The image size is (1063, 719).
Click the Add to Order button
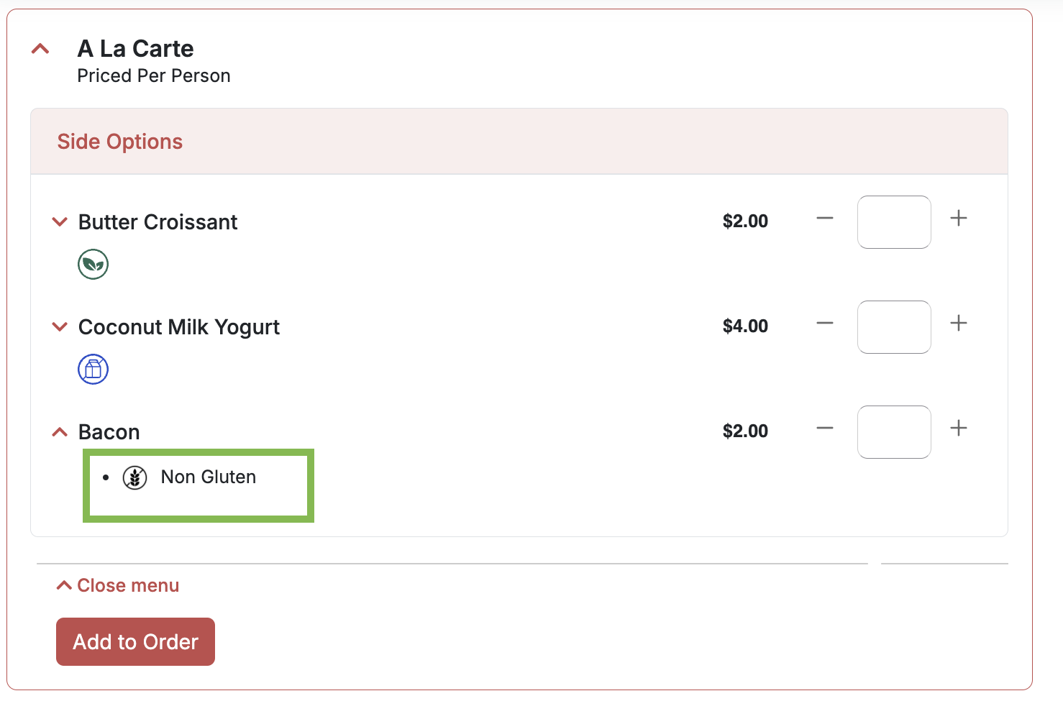[x=135, y=641]
